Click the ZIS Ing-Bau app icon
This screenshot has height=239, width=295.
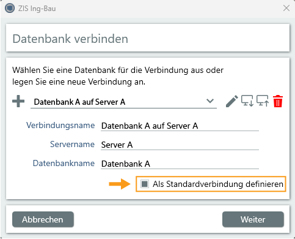(10, 9)
